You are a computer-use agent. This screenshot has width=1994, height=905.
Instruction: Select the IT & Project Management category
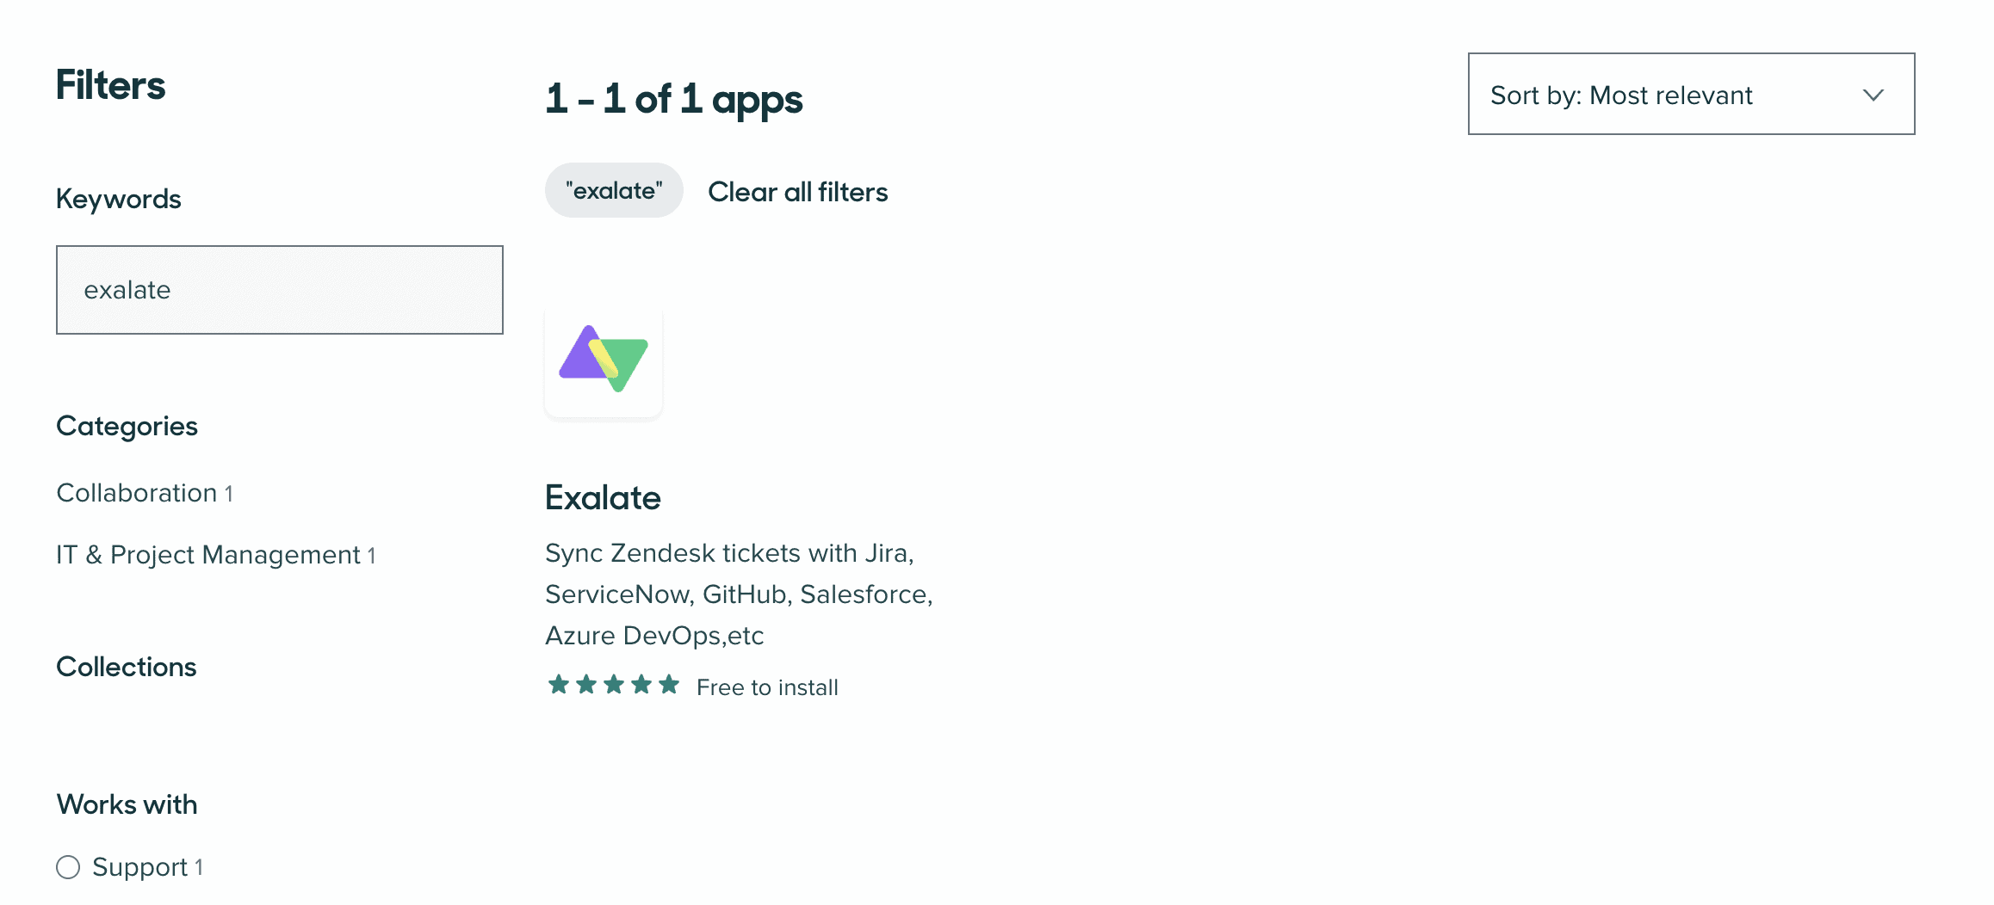tap(207, 554)
